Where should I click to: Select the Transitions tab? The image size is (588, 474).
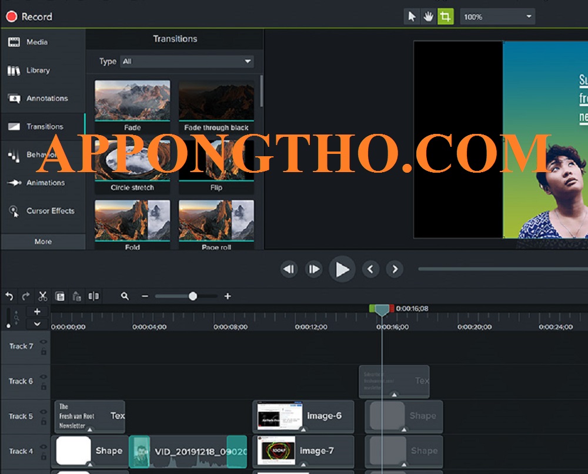43,126
